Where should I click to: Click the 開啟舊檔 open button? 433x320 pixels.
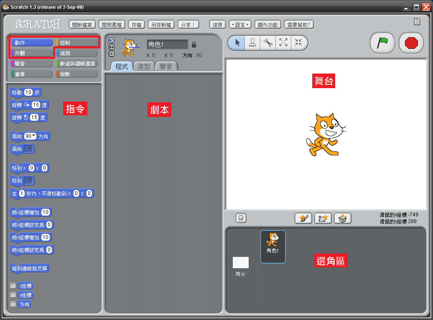click(x=112, y=25)
